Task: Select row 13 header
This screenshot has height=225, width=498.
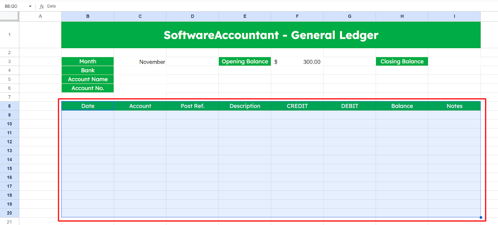Action: pyautogui.click(x=9, y=151)
